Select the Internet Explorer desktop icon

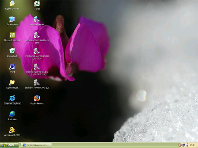12,98
